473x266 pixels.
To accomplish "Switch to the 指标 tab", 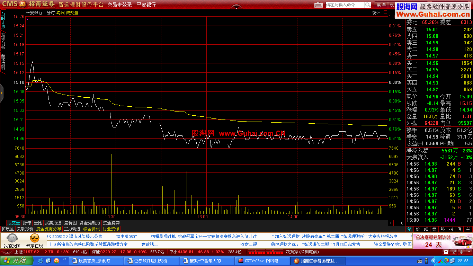I will [27, 223].
